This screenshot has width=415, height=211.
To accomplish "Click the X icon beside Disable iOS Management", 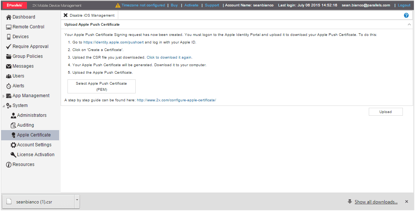I will (x=66, y=16).
